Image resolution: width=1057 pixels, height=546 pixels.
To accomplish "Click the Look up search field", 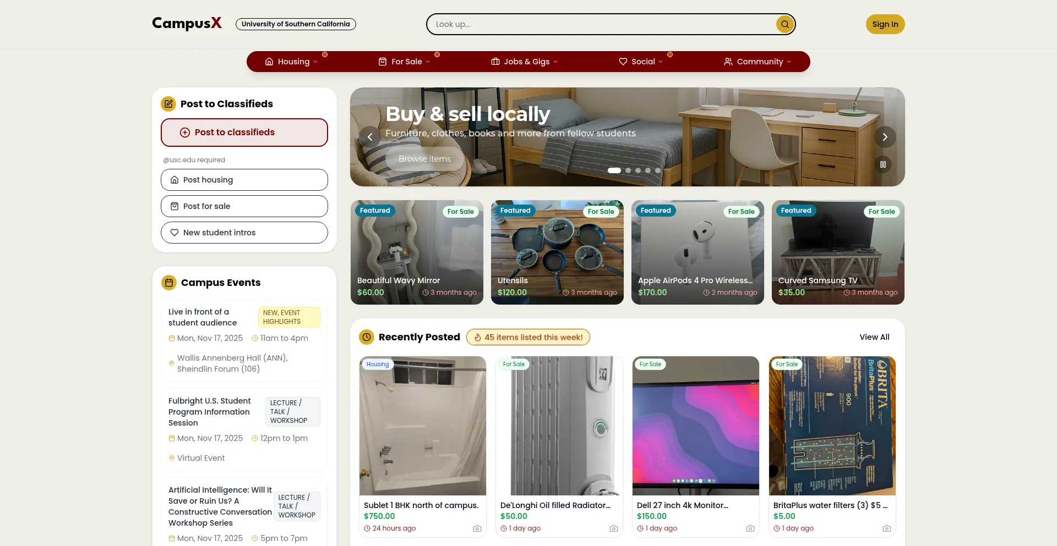I will [603, 24].
